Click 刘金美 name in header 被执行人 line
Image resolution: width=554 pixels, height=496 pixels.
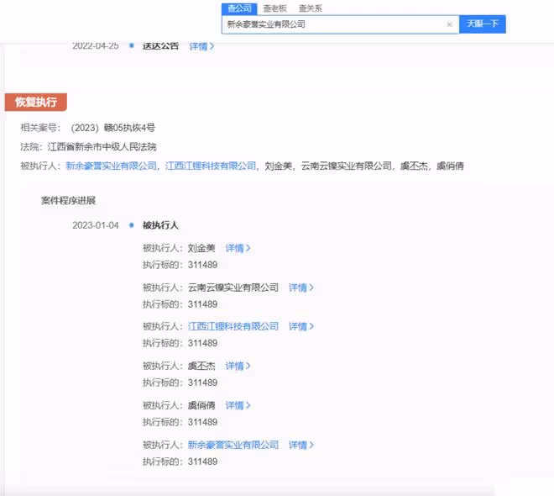pos(279,166)
